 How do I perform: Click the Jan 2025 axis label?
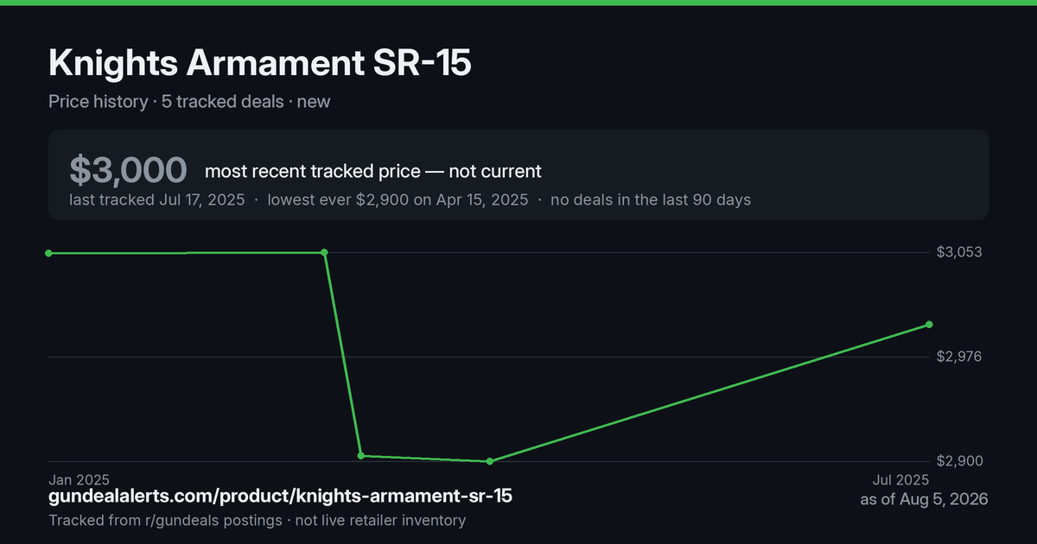click(x=79, y=479)
